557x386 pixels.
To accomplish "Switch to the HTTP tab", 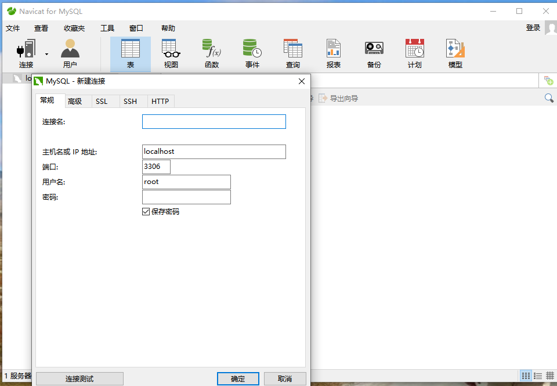I will pos(160,102).
